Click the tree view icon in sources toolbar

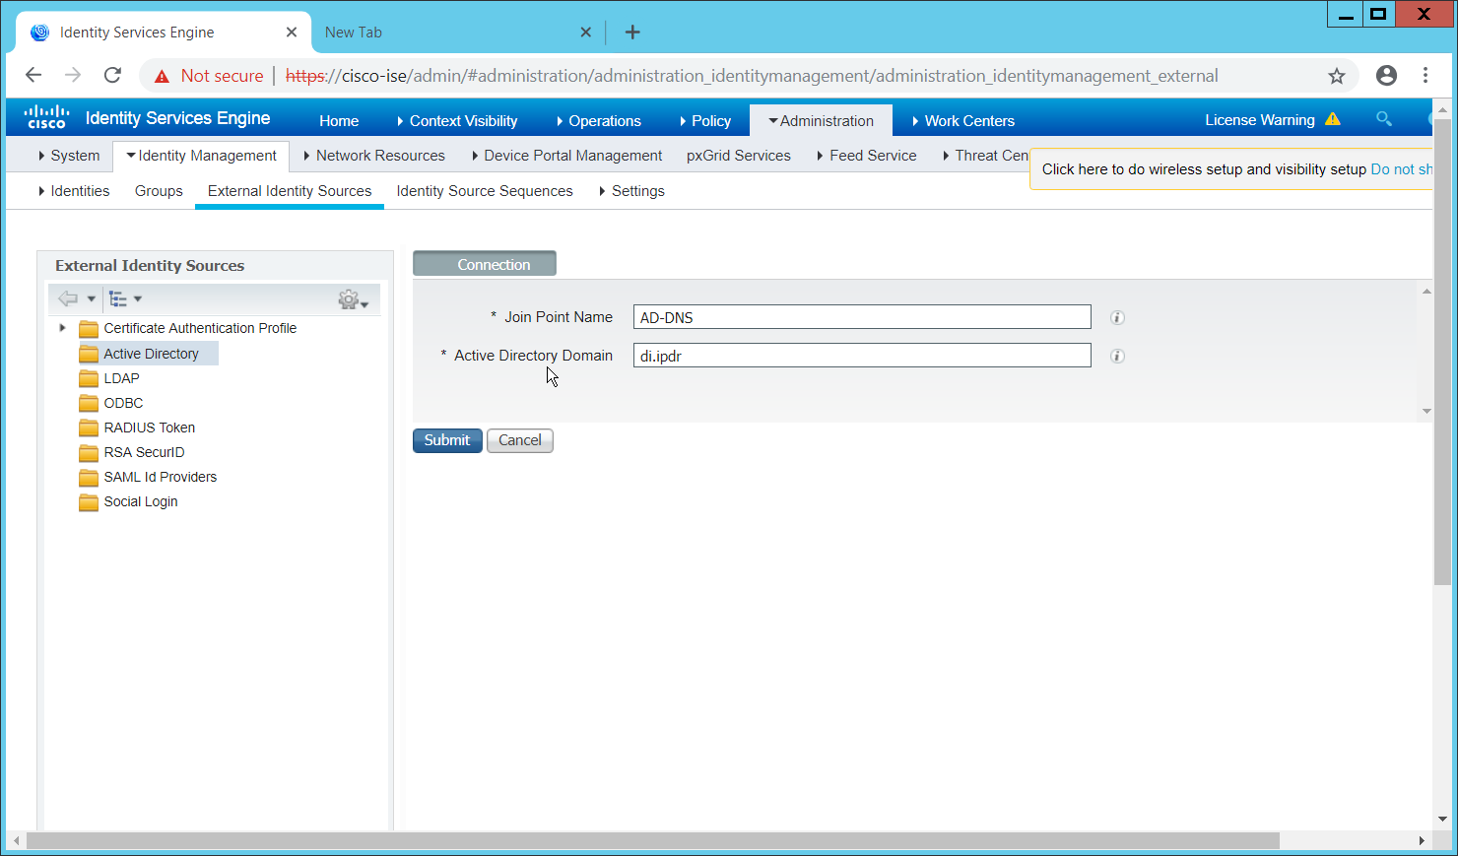118,298
